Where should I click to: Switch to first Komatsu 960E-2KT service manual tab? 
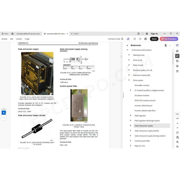[x=28, y=34]
